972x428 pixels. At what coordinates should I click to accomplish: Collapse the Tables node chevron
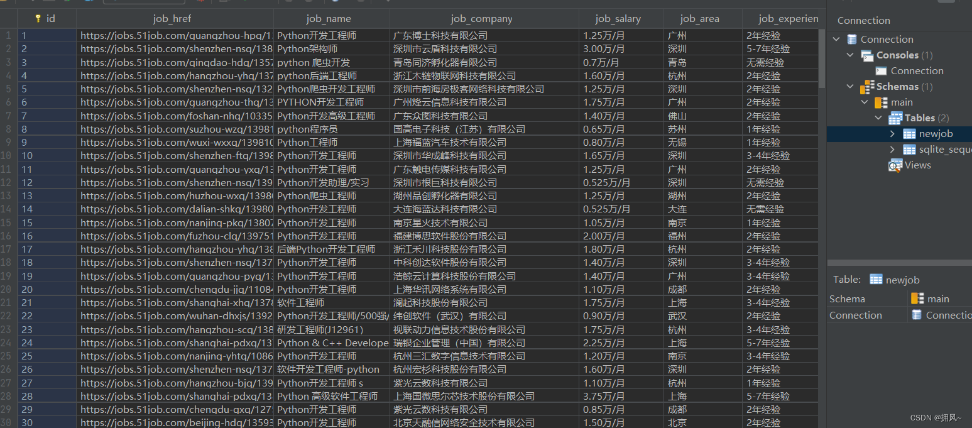pyautogui.click(x=878, y=118)
